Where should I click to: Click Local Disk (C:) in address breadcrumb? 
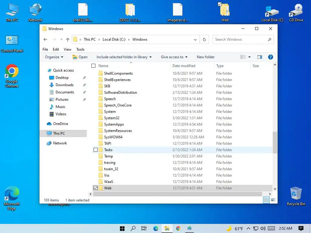point(114,39)
